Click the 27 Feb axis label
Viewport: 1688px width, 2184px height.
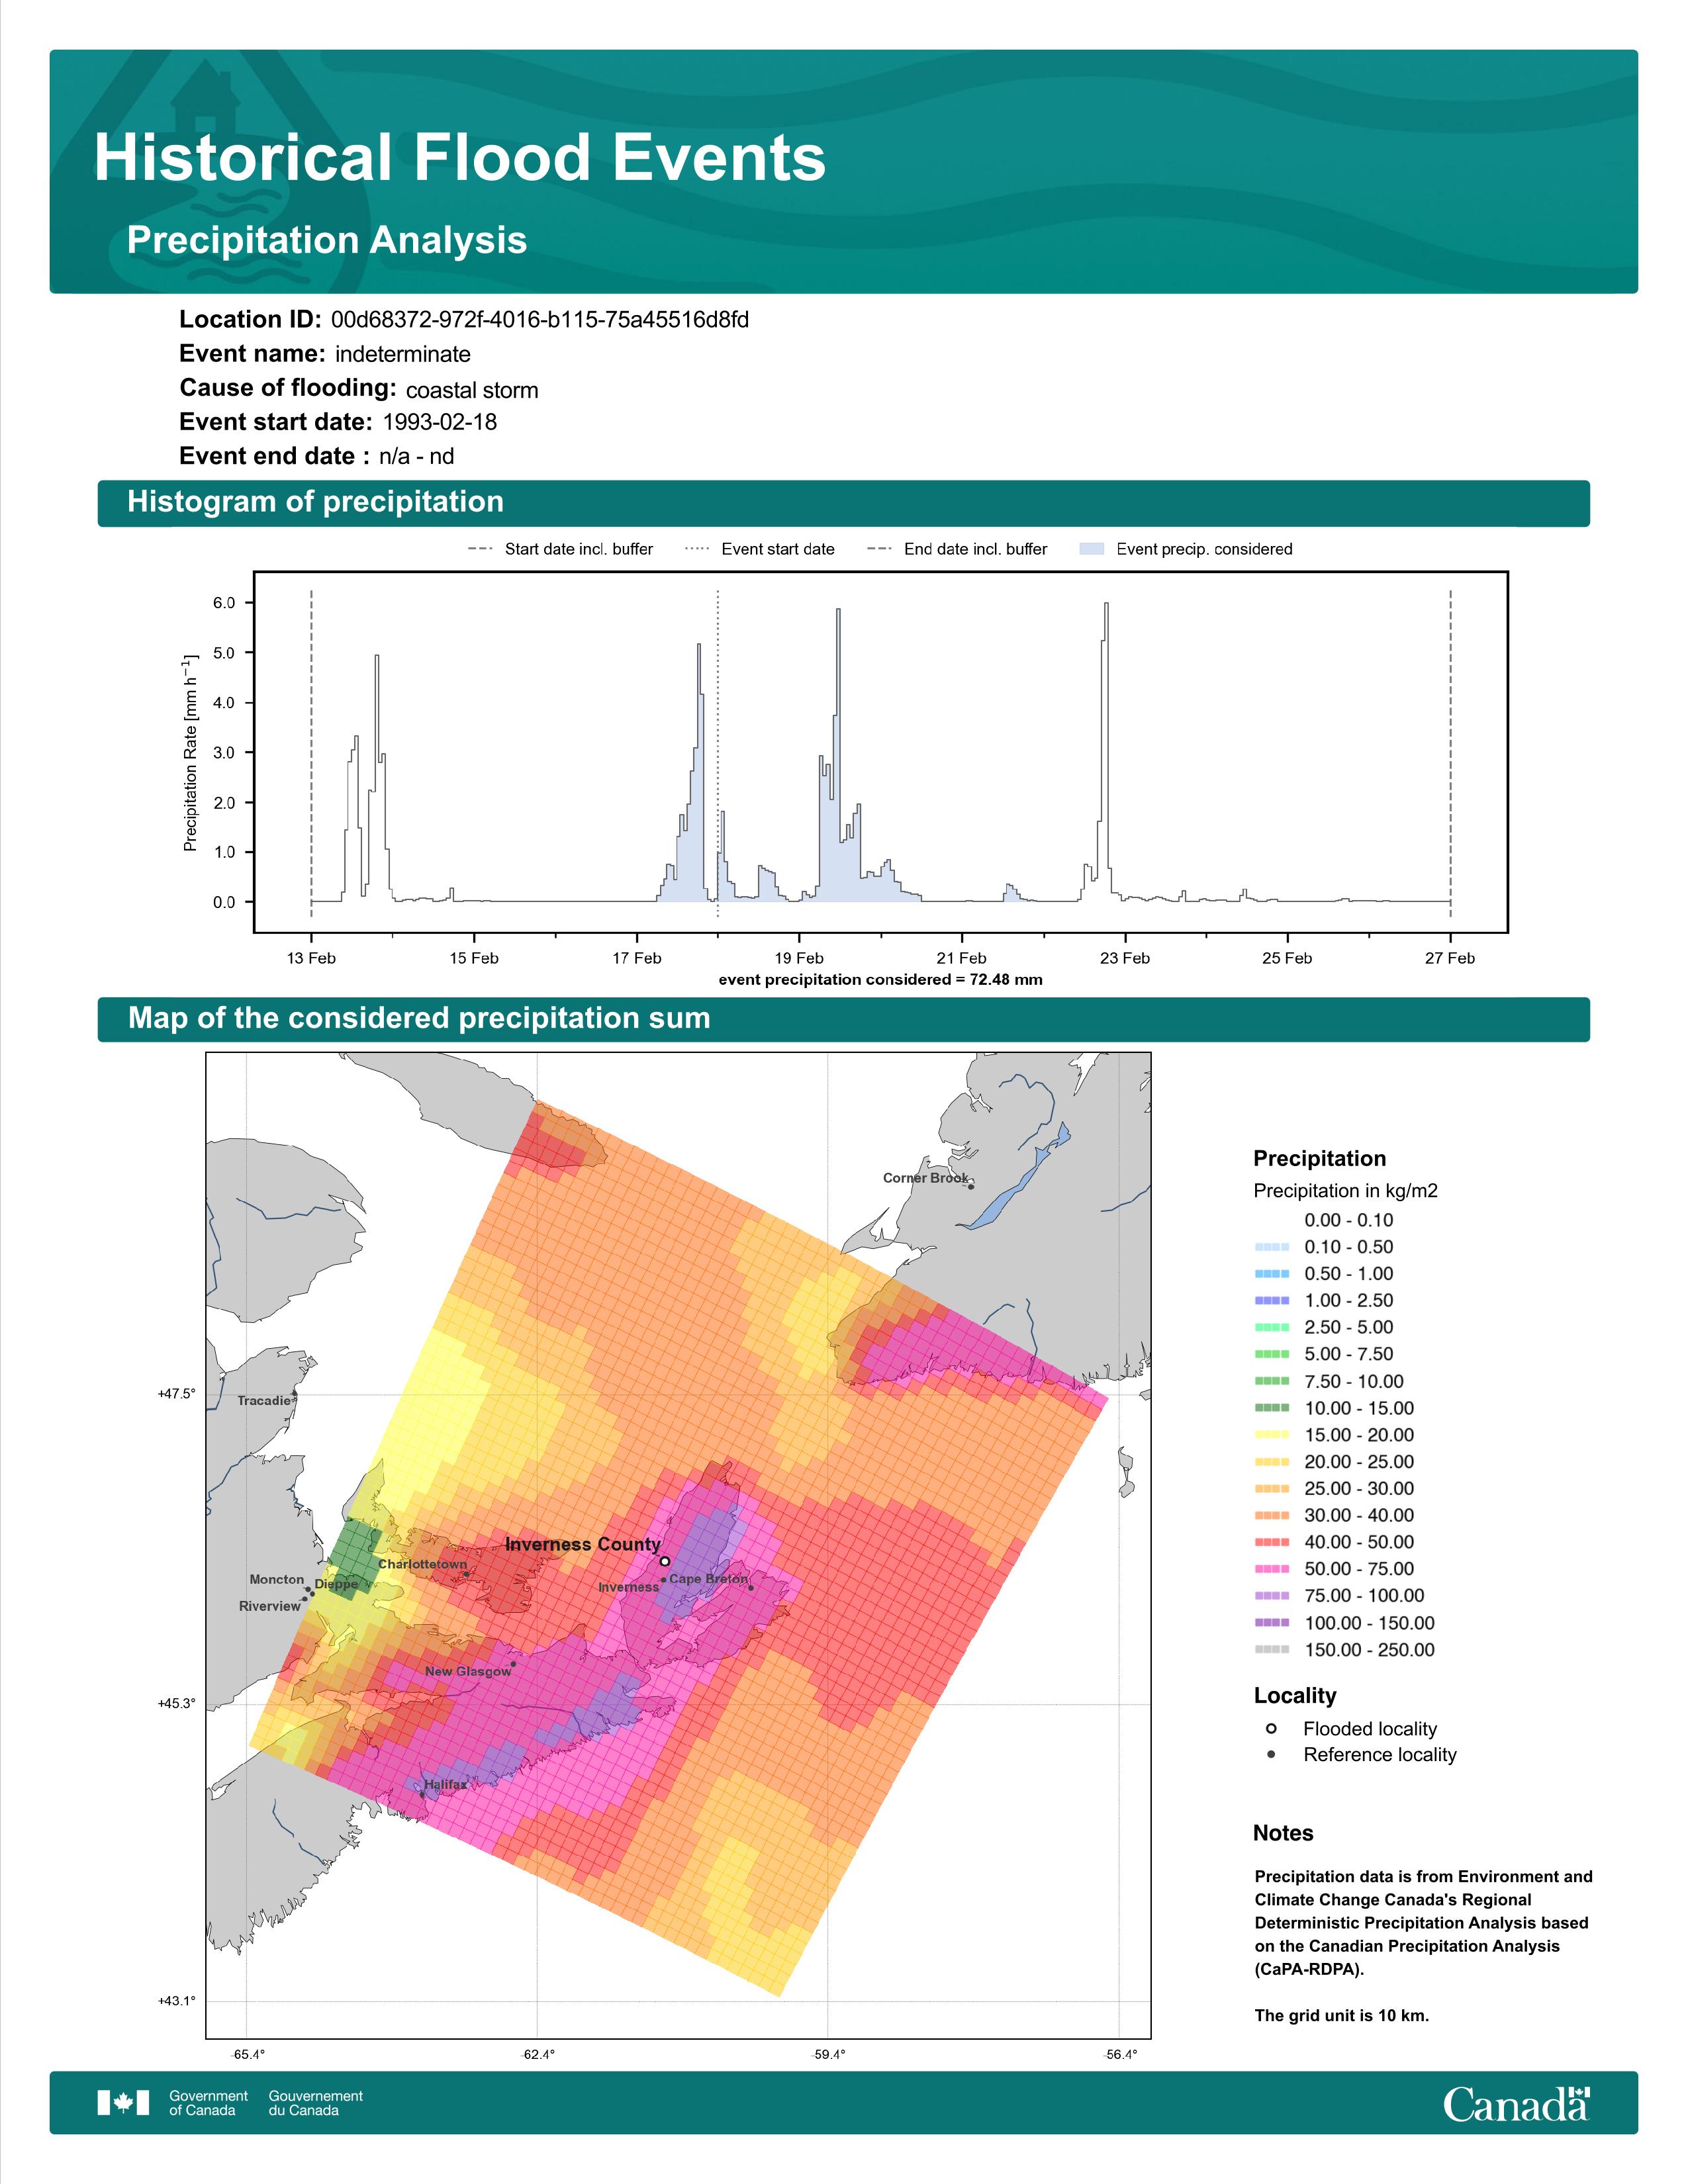pyautogui.click(x=1450, y=958)
